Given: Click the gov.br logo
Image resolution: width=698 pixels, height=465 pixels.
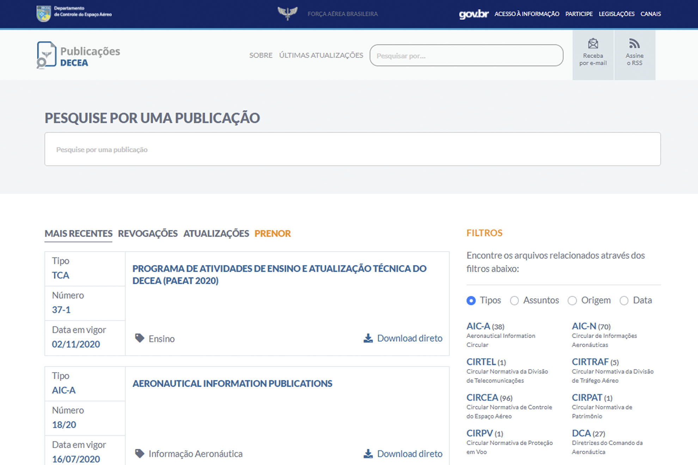Looking at the screenshot, I should (x=474, y=14).
